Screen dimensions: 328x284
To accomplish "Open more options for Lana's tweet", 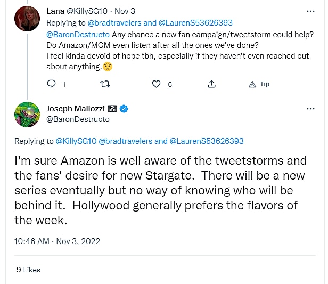I will 311,11.
